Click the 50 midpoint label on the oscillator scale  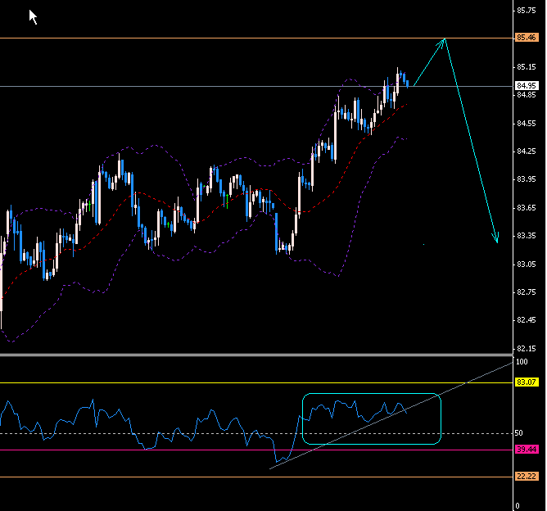[518, 432]
